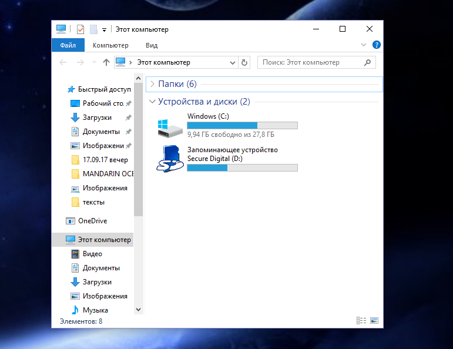
Task: Click the computer icon in the title bar
Action: tap(61, 29)
